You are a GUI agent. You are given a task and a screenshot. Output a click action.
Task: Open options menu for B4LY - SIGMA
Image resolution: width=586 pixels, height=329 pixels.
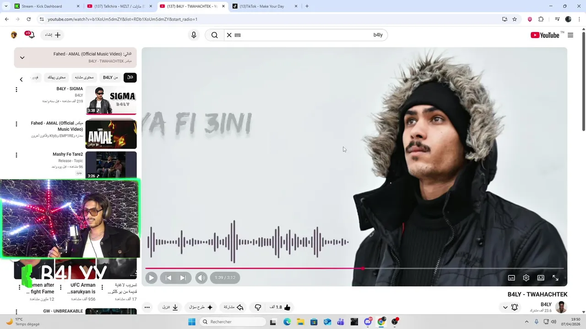point(16,90)
